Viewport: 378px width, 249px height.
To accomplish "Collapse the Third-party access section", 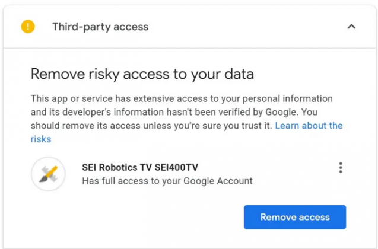I will click(351, 27).
